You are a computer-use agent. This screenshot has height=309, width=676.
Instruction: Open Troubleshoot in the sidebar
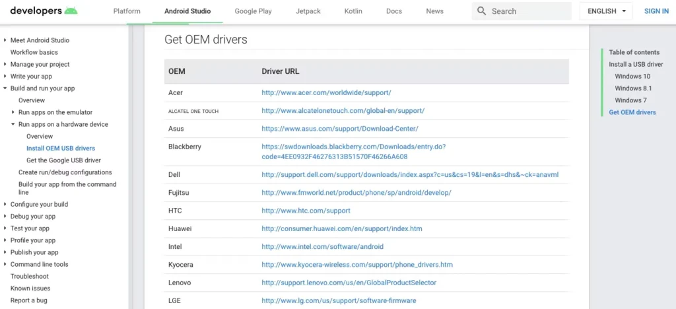point(29,277)
